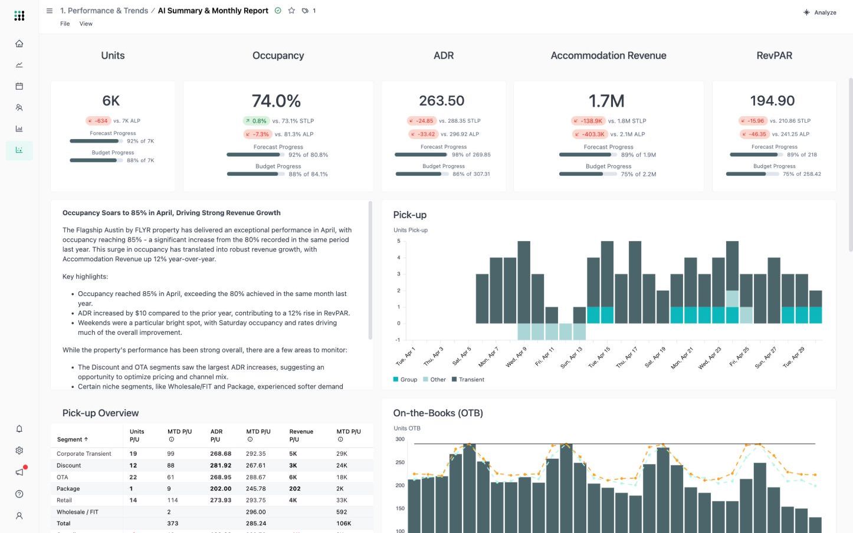The height and width of the screenshot is (533, 853).
Task: Click the tag icon with count 1
Action: click(309, 11)
